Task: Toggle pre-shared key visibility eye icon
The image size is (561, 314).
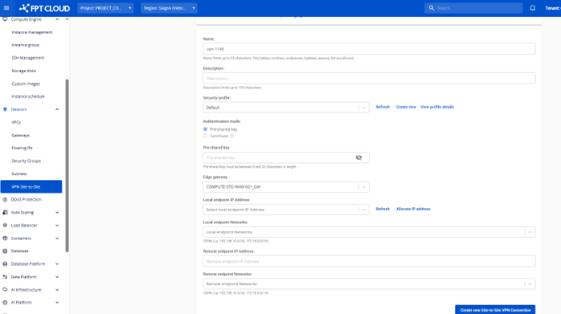Action: [358, 157]
